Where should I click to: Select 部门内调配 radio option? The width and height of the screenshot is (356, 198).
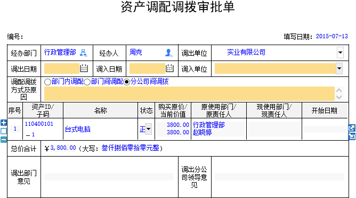(47, 82)
